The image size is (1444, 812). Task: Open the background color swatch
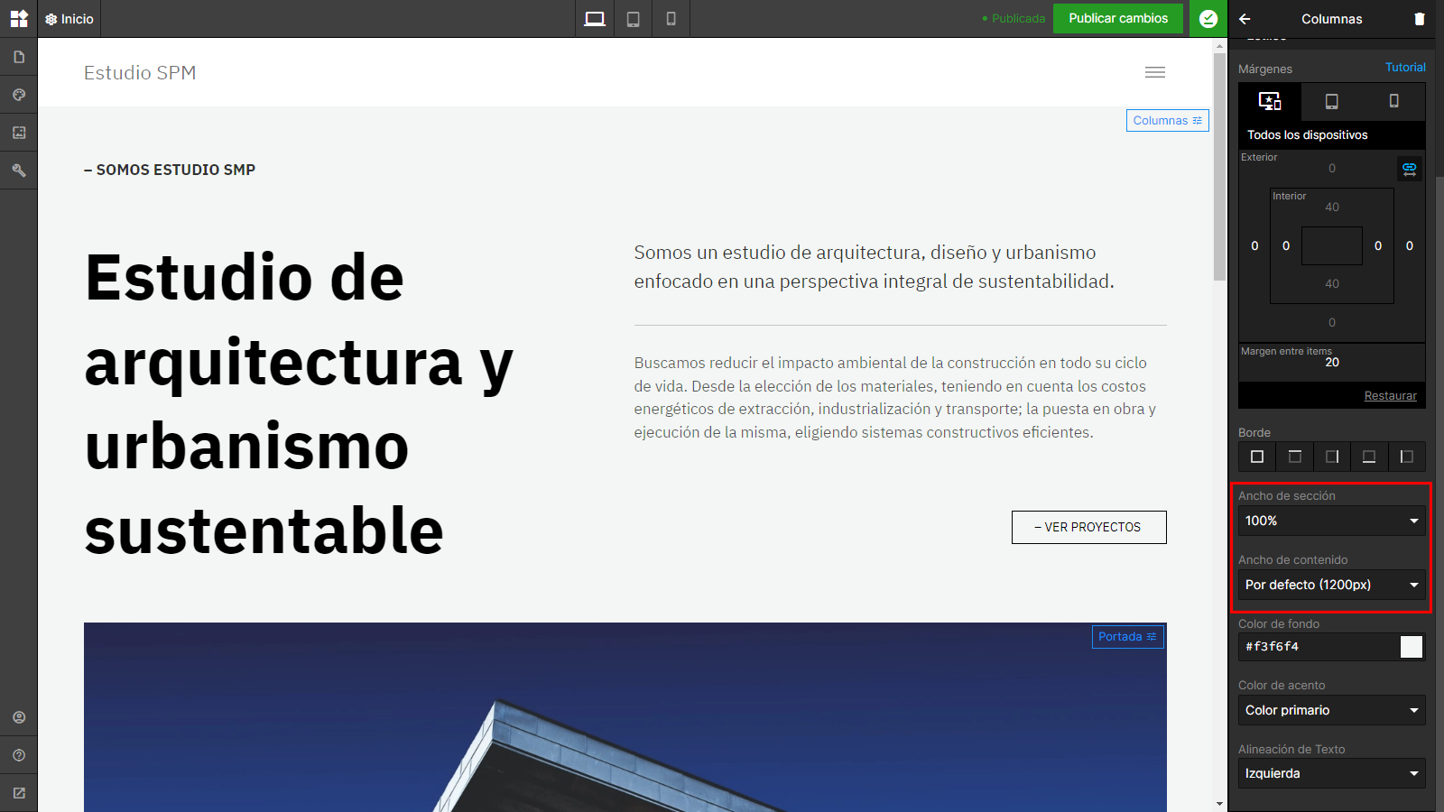coord(1412,647)
